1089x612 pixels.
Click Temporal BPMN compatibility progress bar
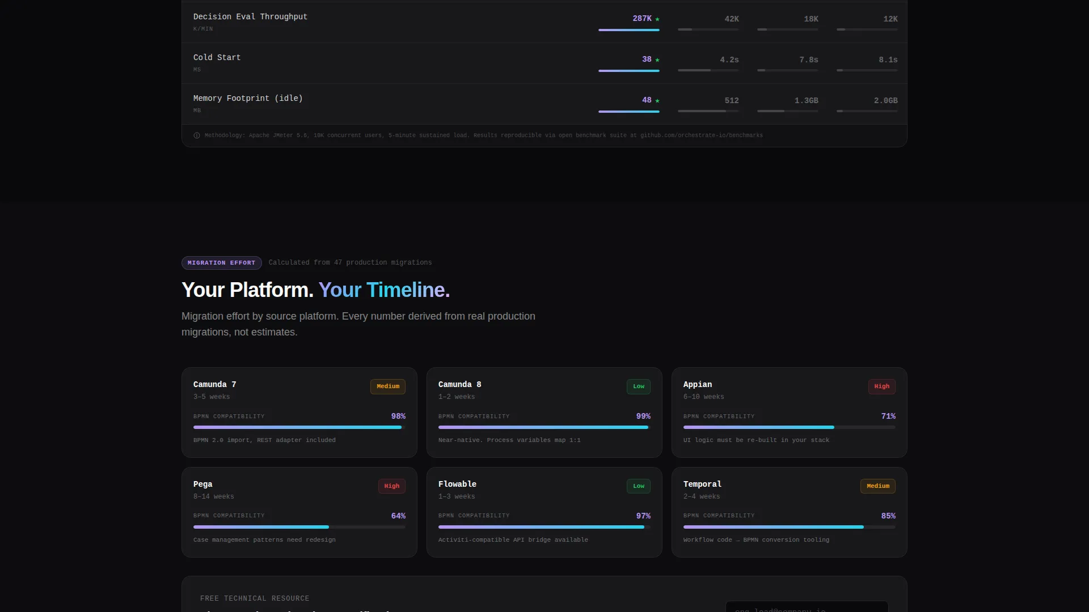pyautogui.click(x=790, y=527)
